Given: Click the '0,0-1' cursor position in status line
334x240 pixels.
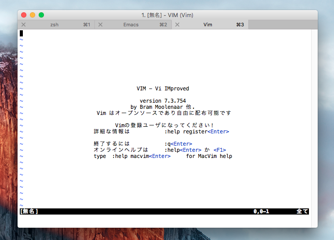Looking at the screenshot, I should [x=261, y=211].
